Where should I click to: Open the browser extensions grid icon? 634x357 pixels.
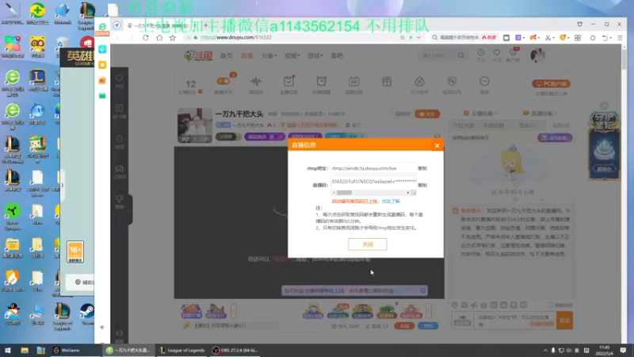click(x=578, y=37)
